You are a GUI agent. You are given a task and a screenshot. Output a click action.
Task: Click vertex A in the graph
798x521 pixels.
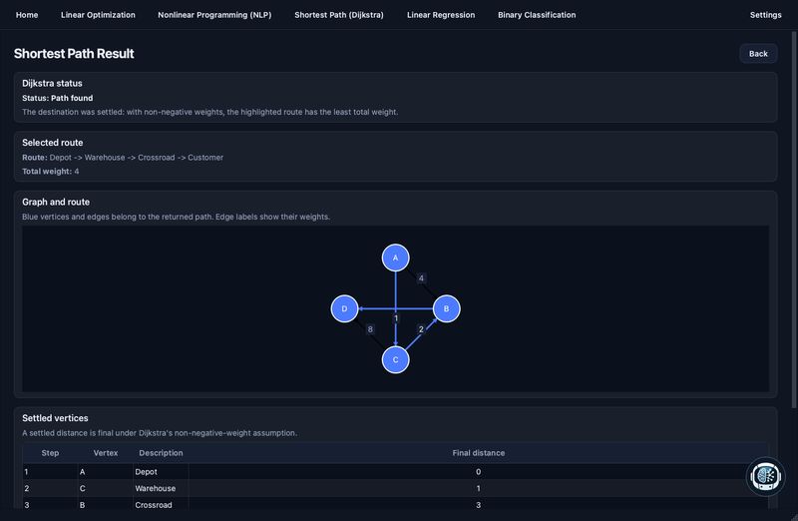[x=395, y=258]
